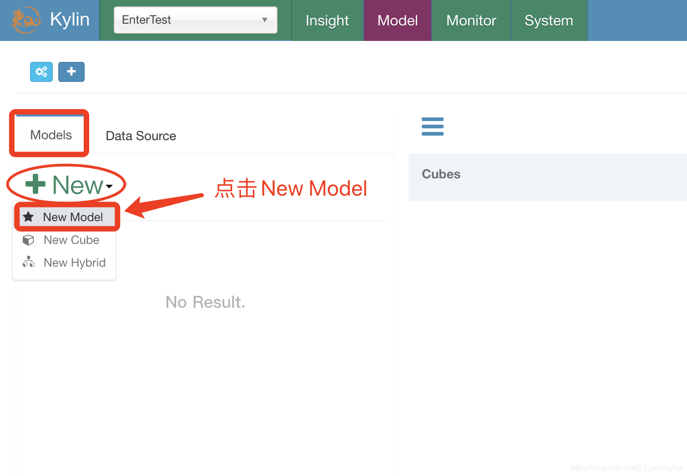The width and height of the screenshot is (687, 476).
Task: Open the EnterTest project dropdown
Action: [196, 20]
